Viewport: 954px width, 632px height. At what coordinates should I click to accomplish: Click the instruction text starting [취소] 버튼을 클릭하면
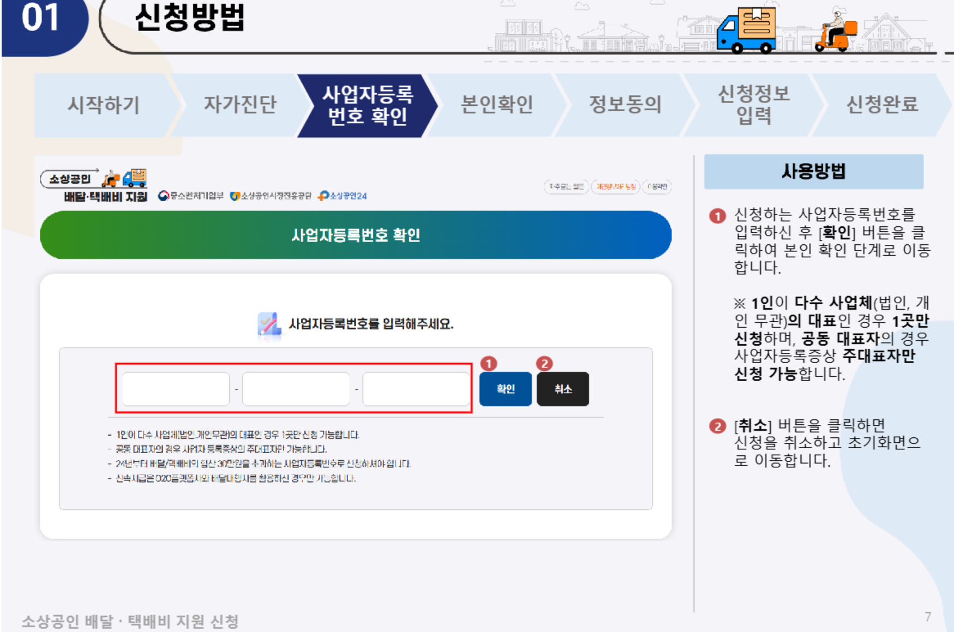[827, 443]
